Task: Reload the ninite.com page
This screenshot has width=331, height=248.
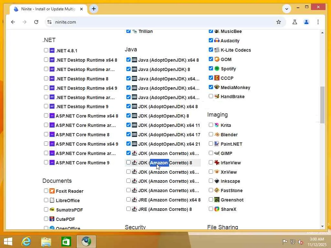Action: pos(36,22)
